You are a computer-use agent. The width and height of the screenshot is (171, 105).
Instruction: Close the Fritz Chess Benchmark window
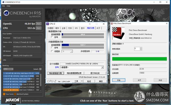click(167, 24)
